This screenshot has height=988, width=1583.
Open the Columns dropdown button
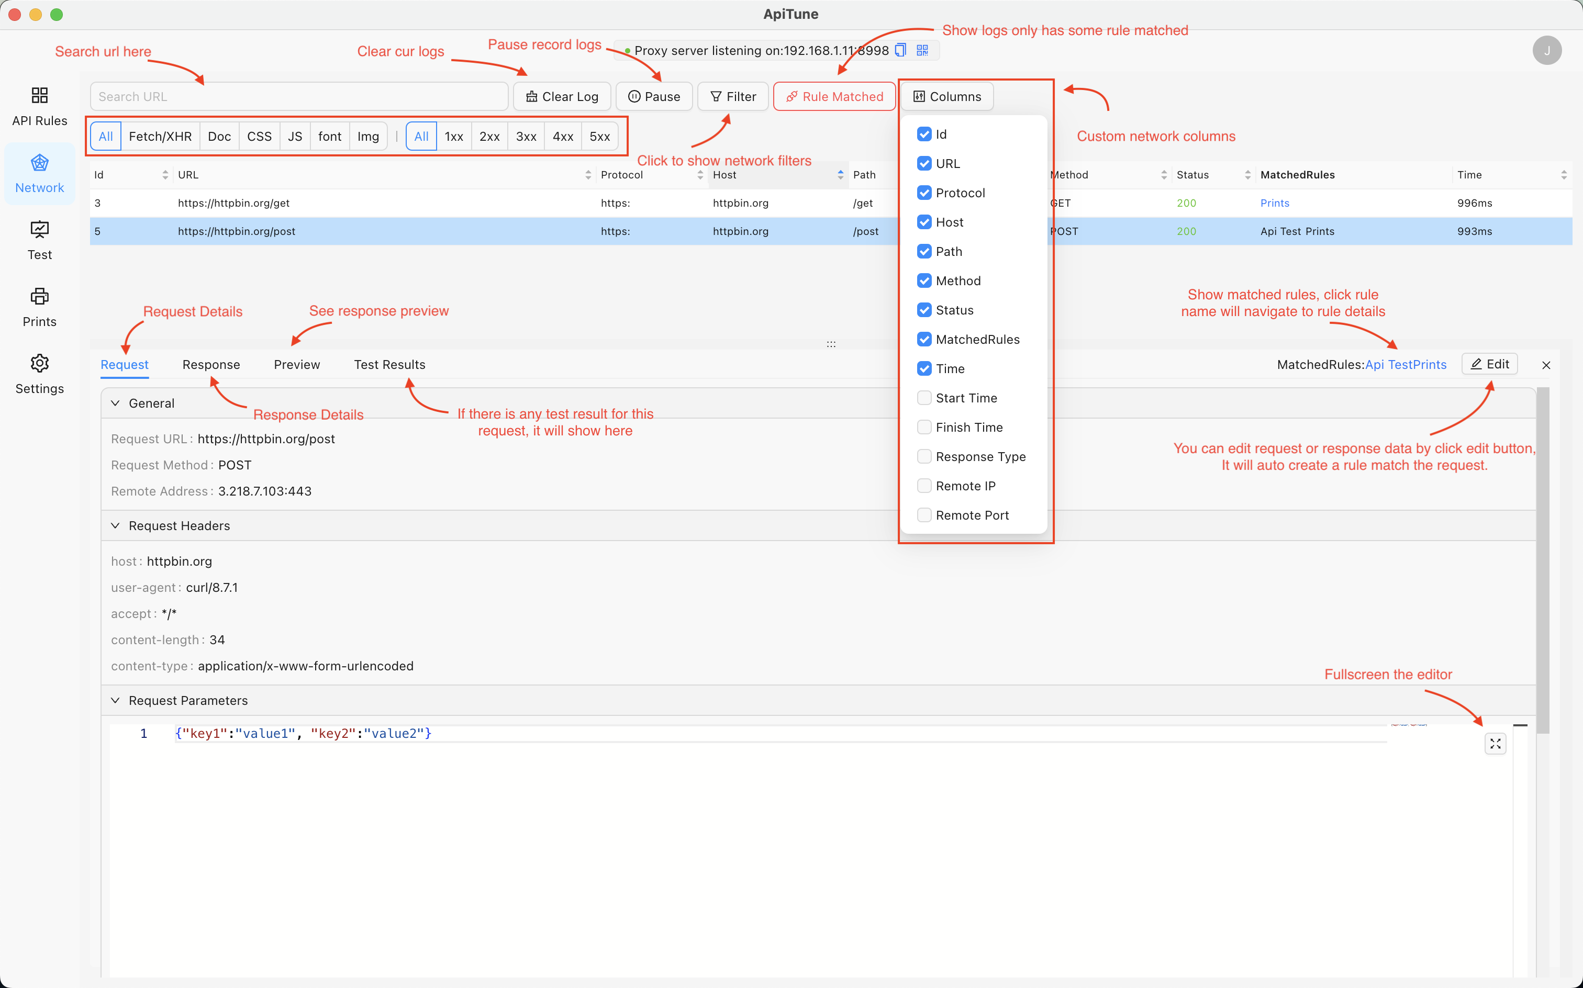947,97
